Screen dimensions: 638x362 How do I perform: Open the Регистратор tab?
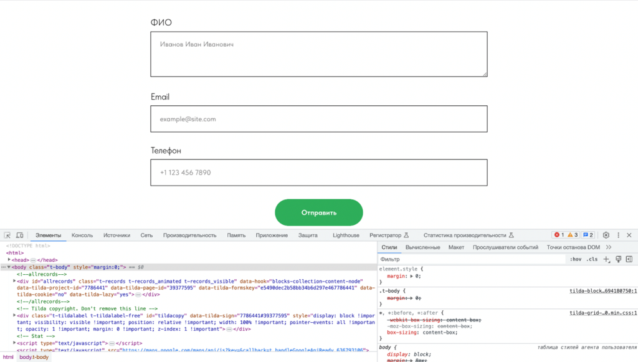tap(389, 235)
